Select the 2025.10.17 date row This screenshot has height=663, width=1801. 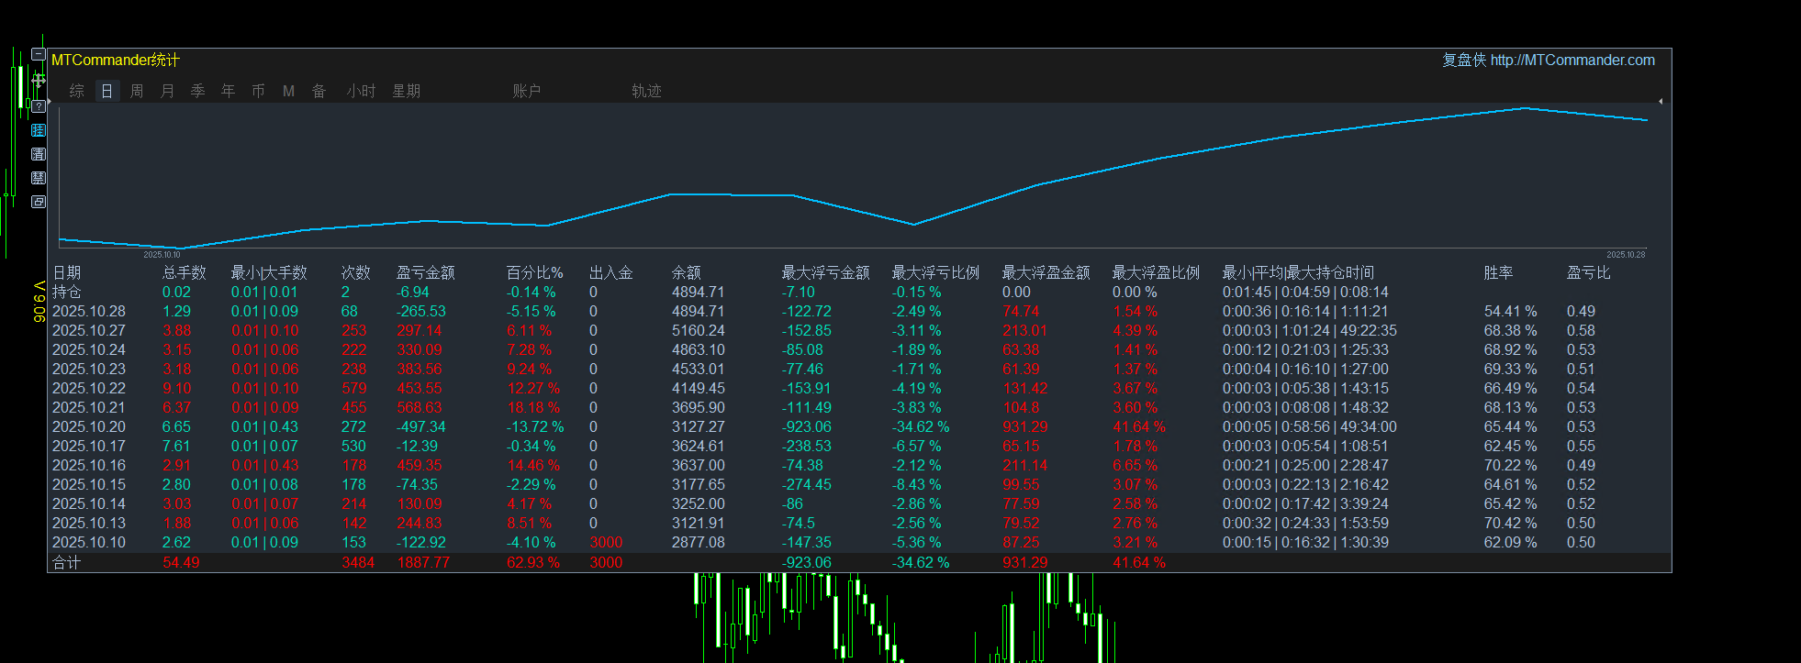pos(89,446)
